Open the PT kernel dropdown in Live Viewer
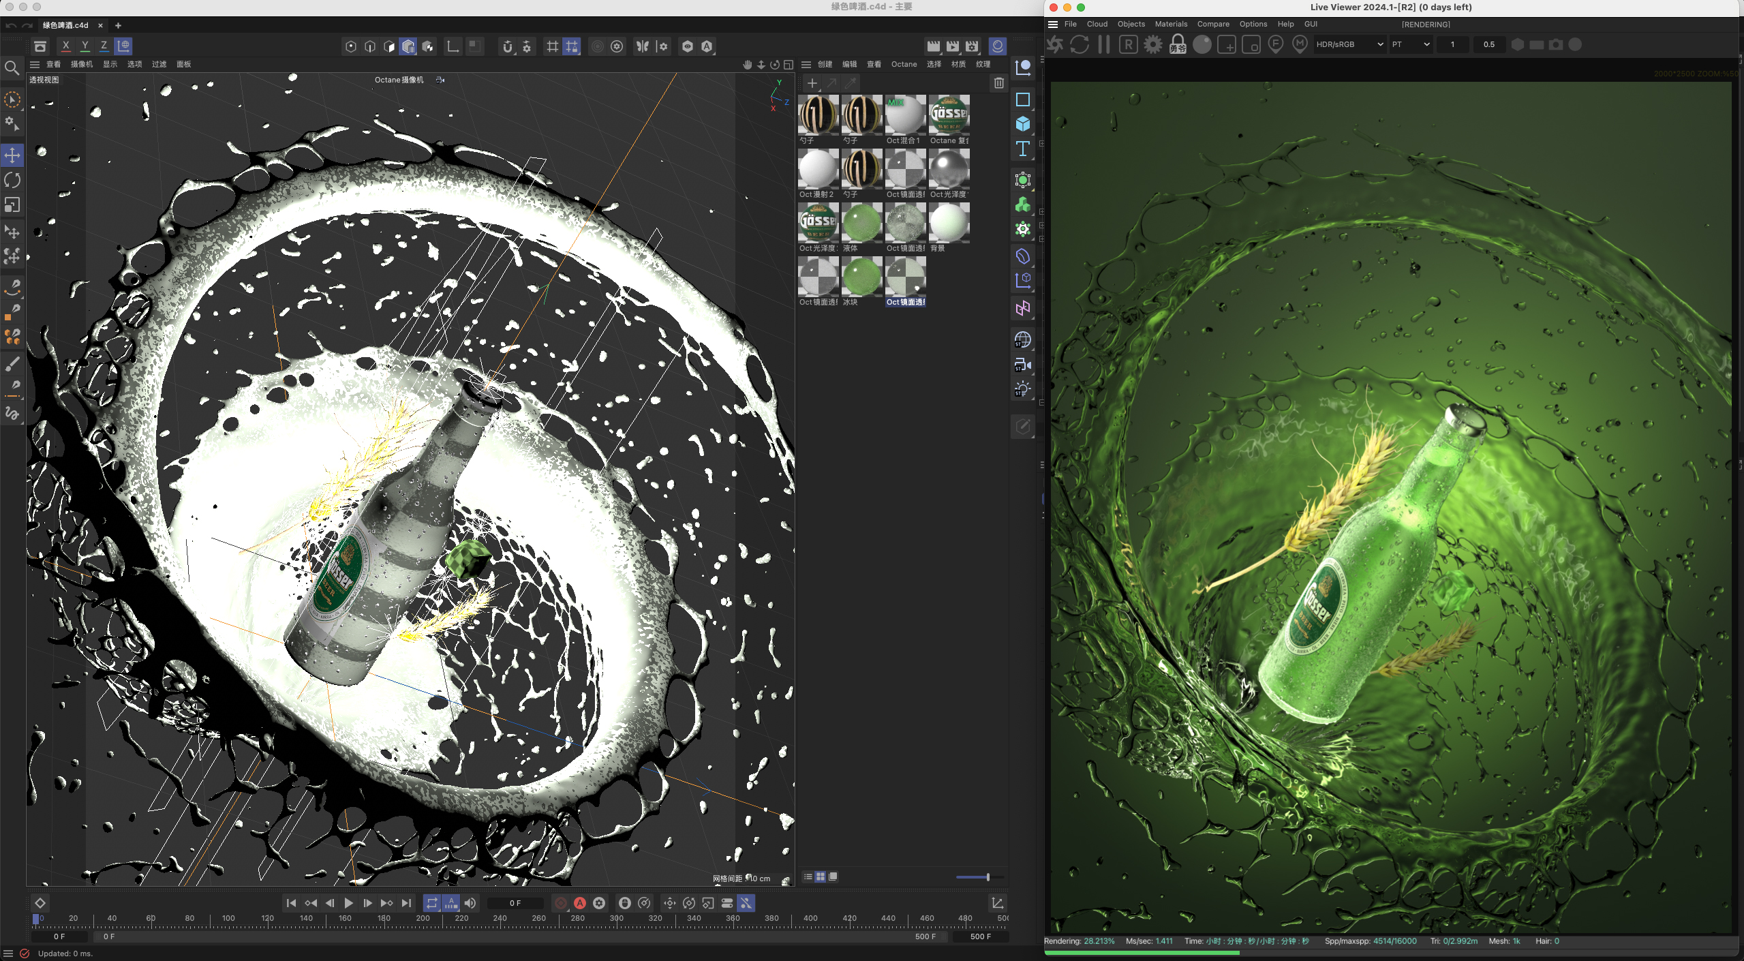 1411,44
